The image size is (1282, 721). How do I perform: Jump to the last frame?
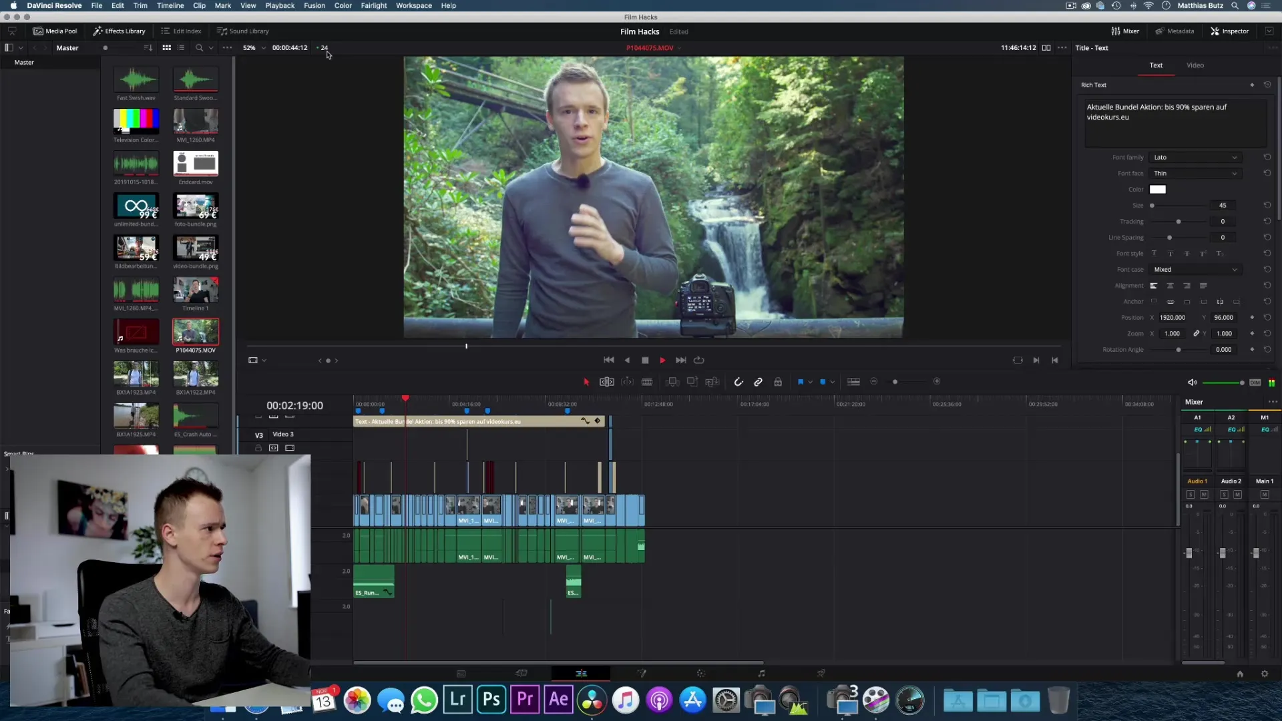(680, 360)
